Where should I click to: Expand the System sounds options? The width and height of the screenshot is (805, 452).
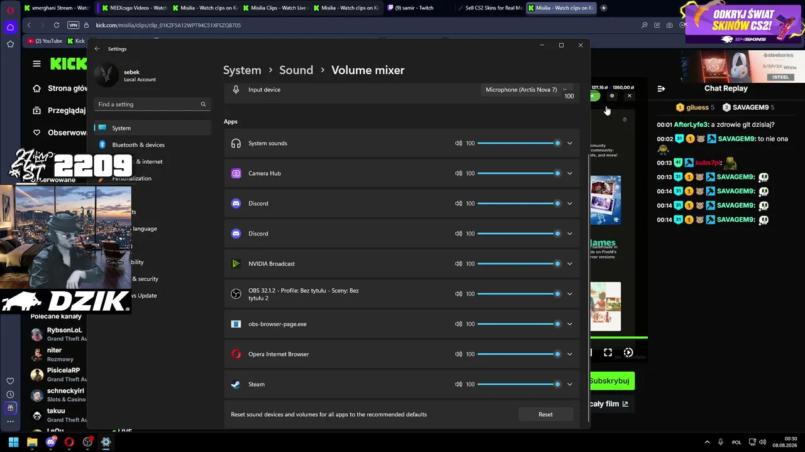point(570,143)
